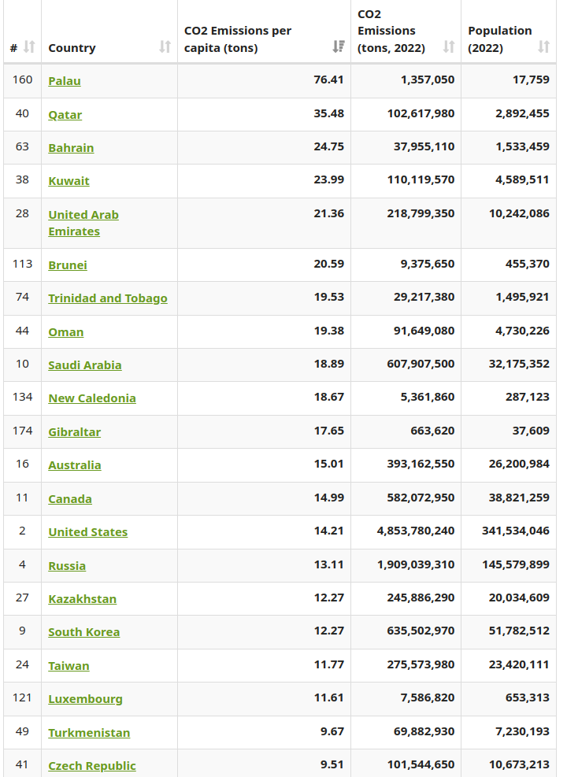Select the Country column header text

point(72,48)
